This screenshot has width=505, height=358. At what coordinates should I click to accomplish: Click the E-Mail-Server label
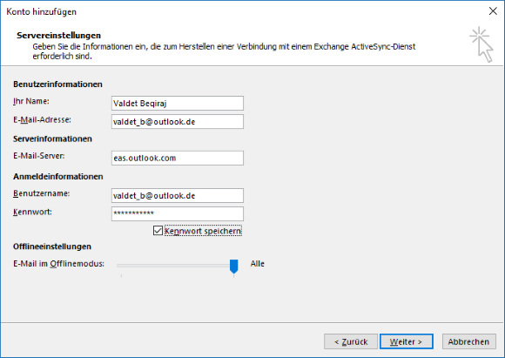pyautogui.click(x=38, y=156)
